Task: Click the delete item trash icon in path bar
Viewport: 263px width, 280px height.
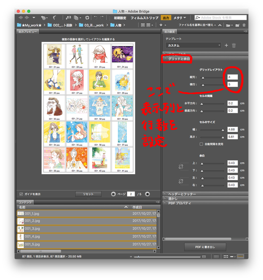Action: (x=244, y=25)
